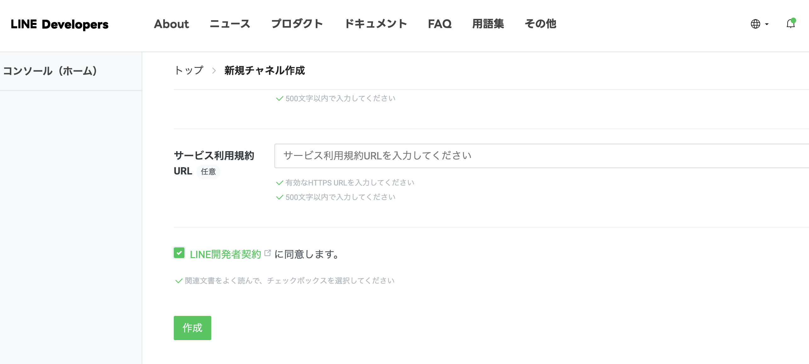Click the breadcrumb separator chevron
This screenshot has width=809, height=364.
(214, 71)
